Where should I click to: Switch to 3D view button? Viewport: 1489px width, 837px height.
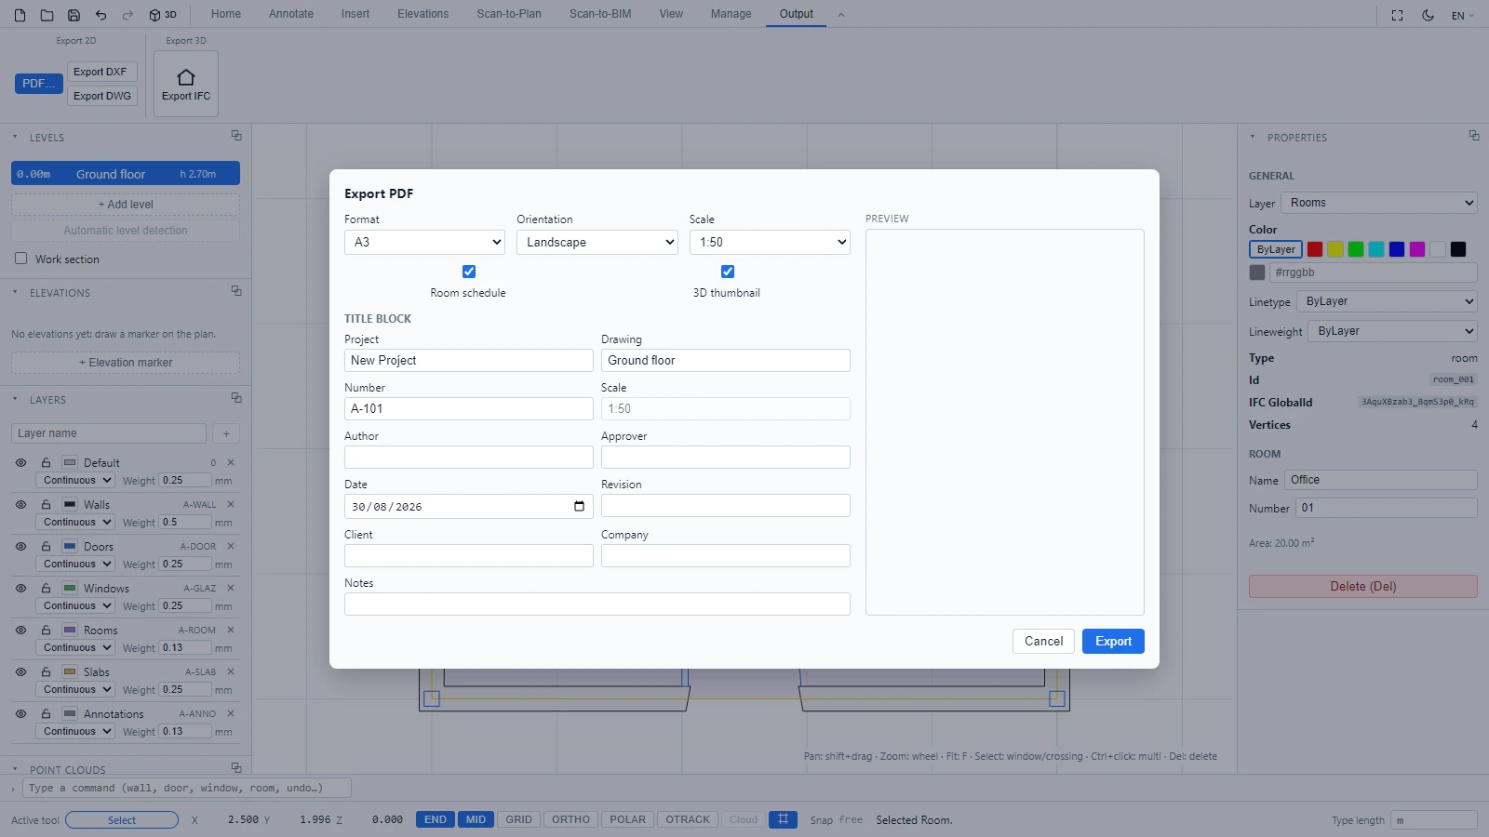click(x=163, y=15)
